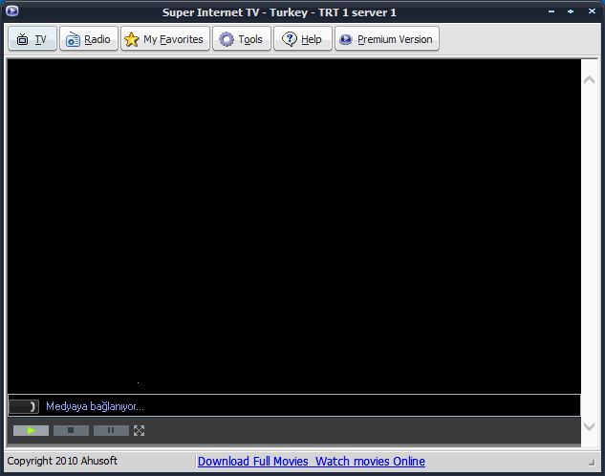Open the Radio stations menu
This screenshot has height=476, width=605.
click(89, 39)
